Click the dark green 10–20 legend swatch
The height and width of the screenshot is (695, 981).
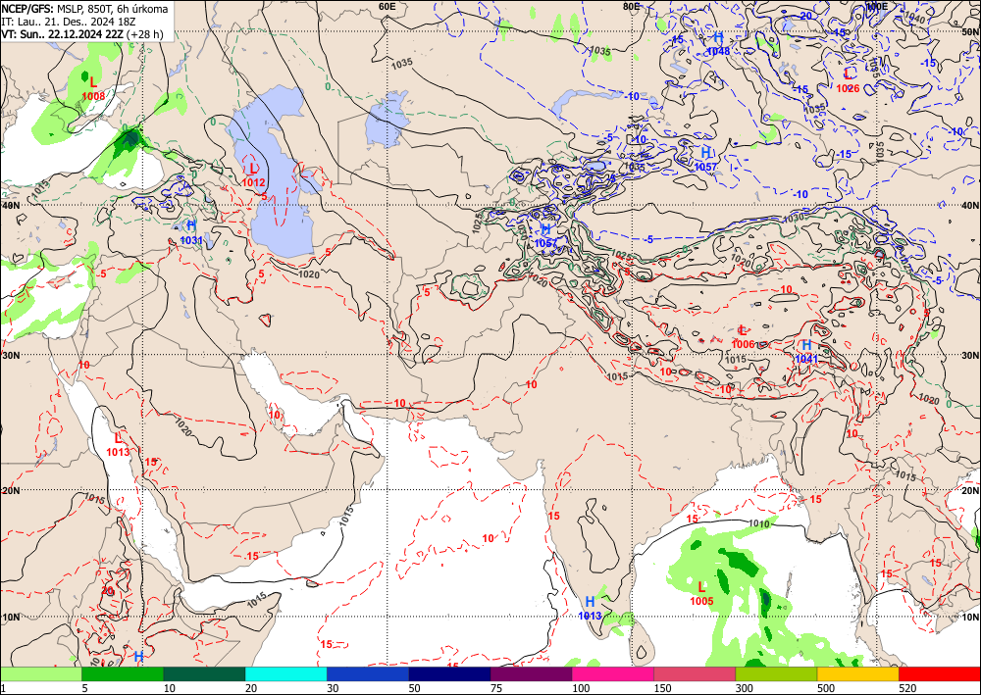pyautogui.click(x=204, y=674)
